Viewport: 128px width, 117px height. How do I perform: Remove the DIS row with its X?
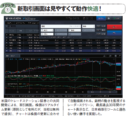coord(7,51)
